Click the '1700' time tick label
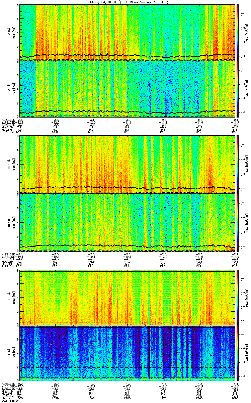The width and height of the screenshot is (251, 403). [x=127, y=399]
